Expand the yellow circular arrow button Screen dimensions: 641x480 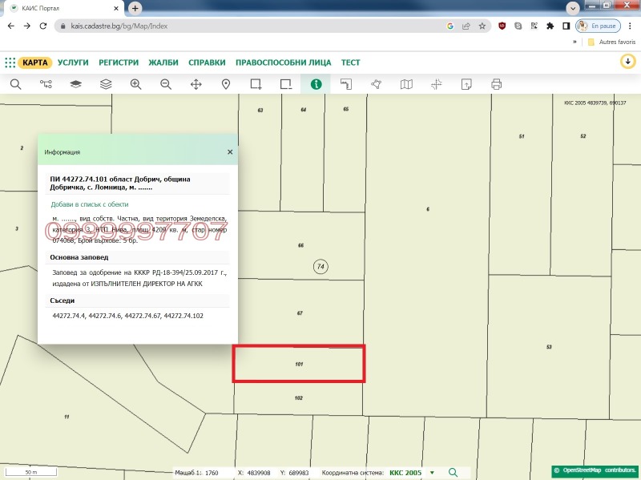pyautogui.click(x=627, y=62)
